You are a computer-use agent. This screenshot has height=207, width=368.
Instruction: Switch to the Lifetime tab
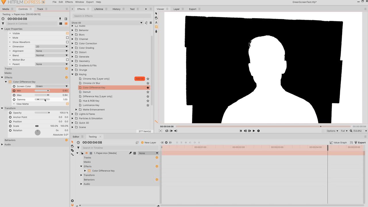99,9
